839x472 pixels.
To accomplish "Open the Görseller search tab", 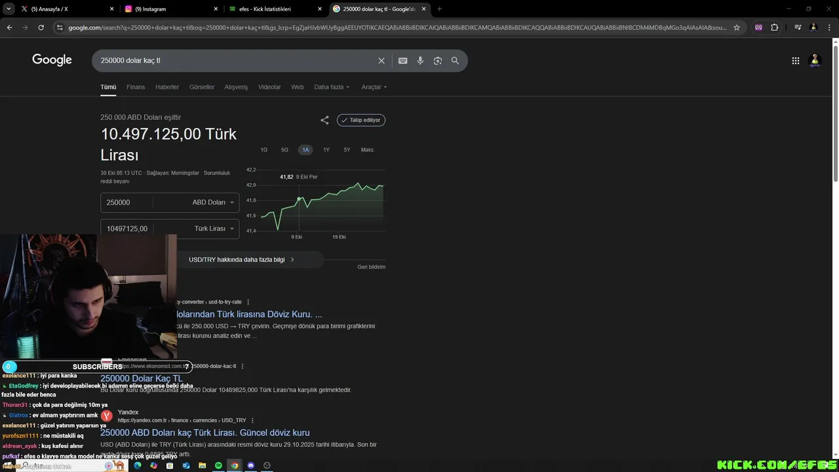I will (202, 87).
